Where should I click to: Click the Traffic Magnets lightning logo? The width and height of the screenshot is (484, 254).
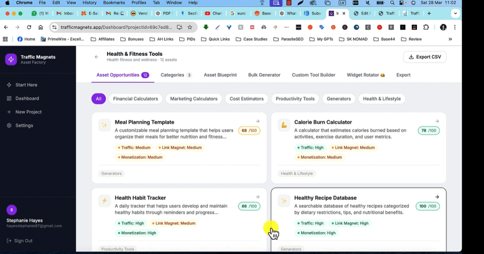click(x=11, y=59)
